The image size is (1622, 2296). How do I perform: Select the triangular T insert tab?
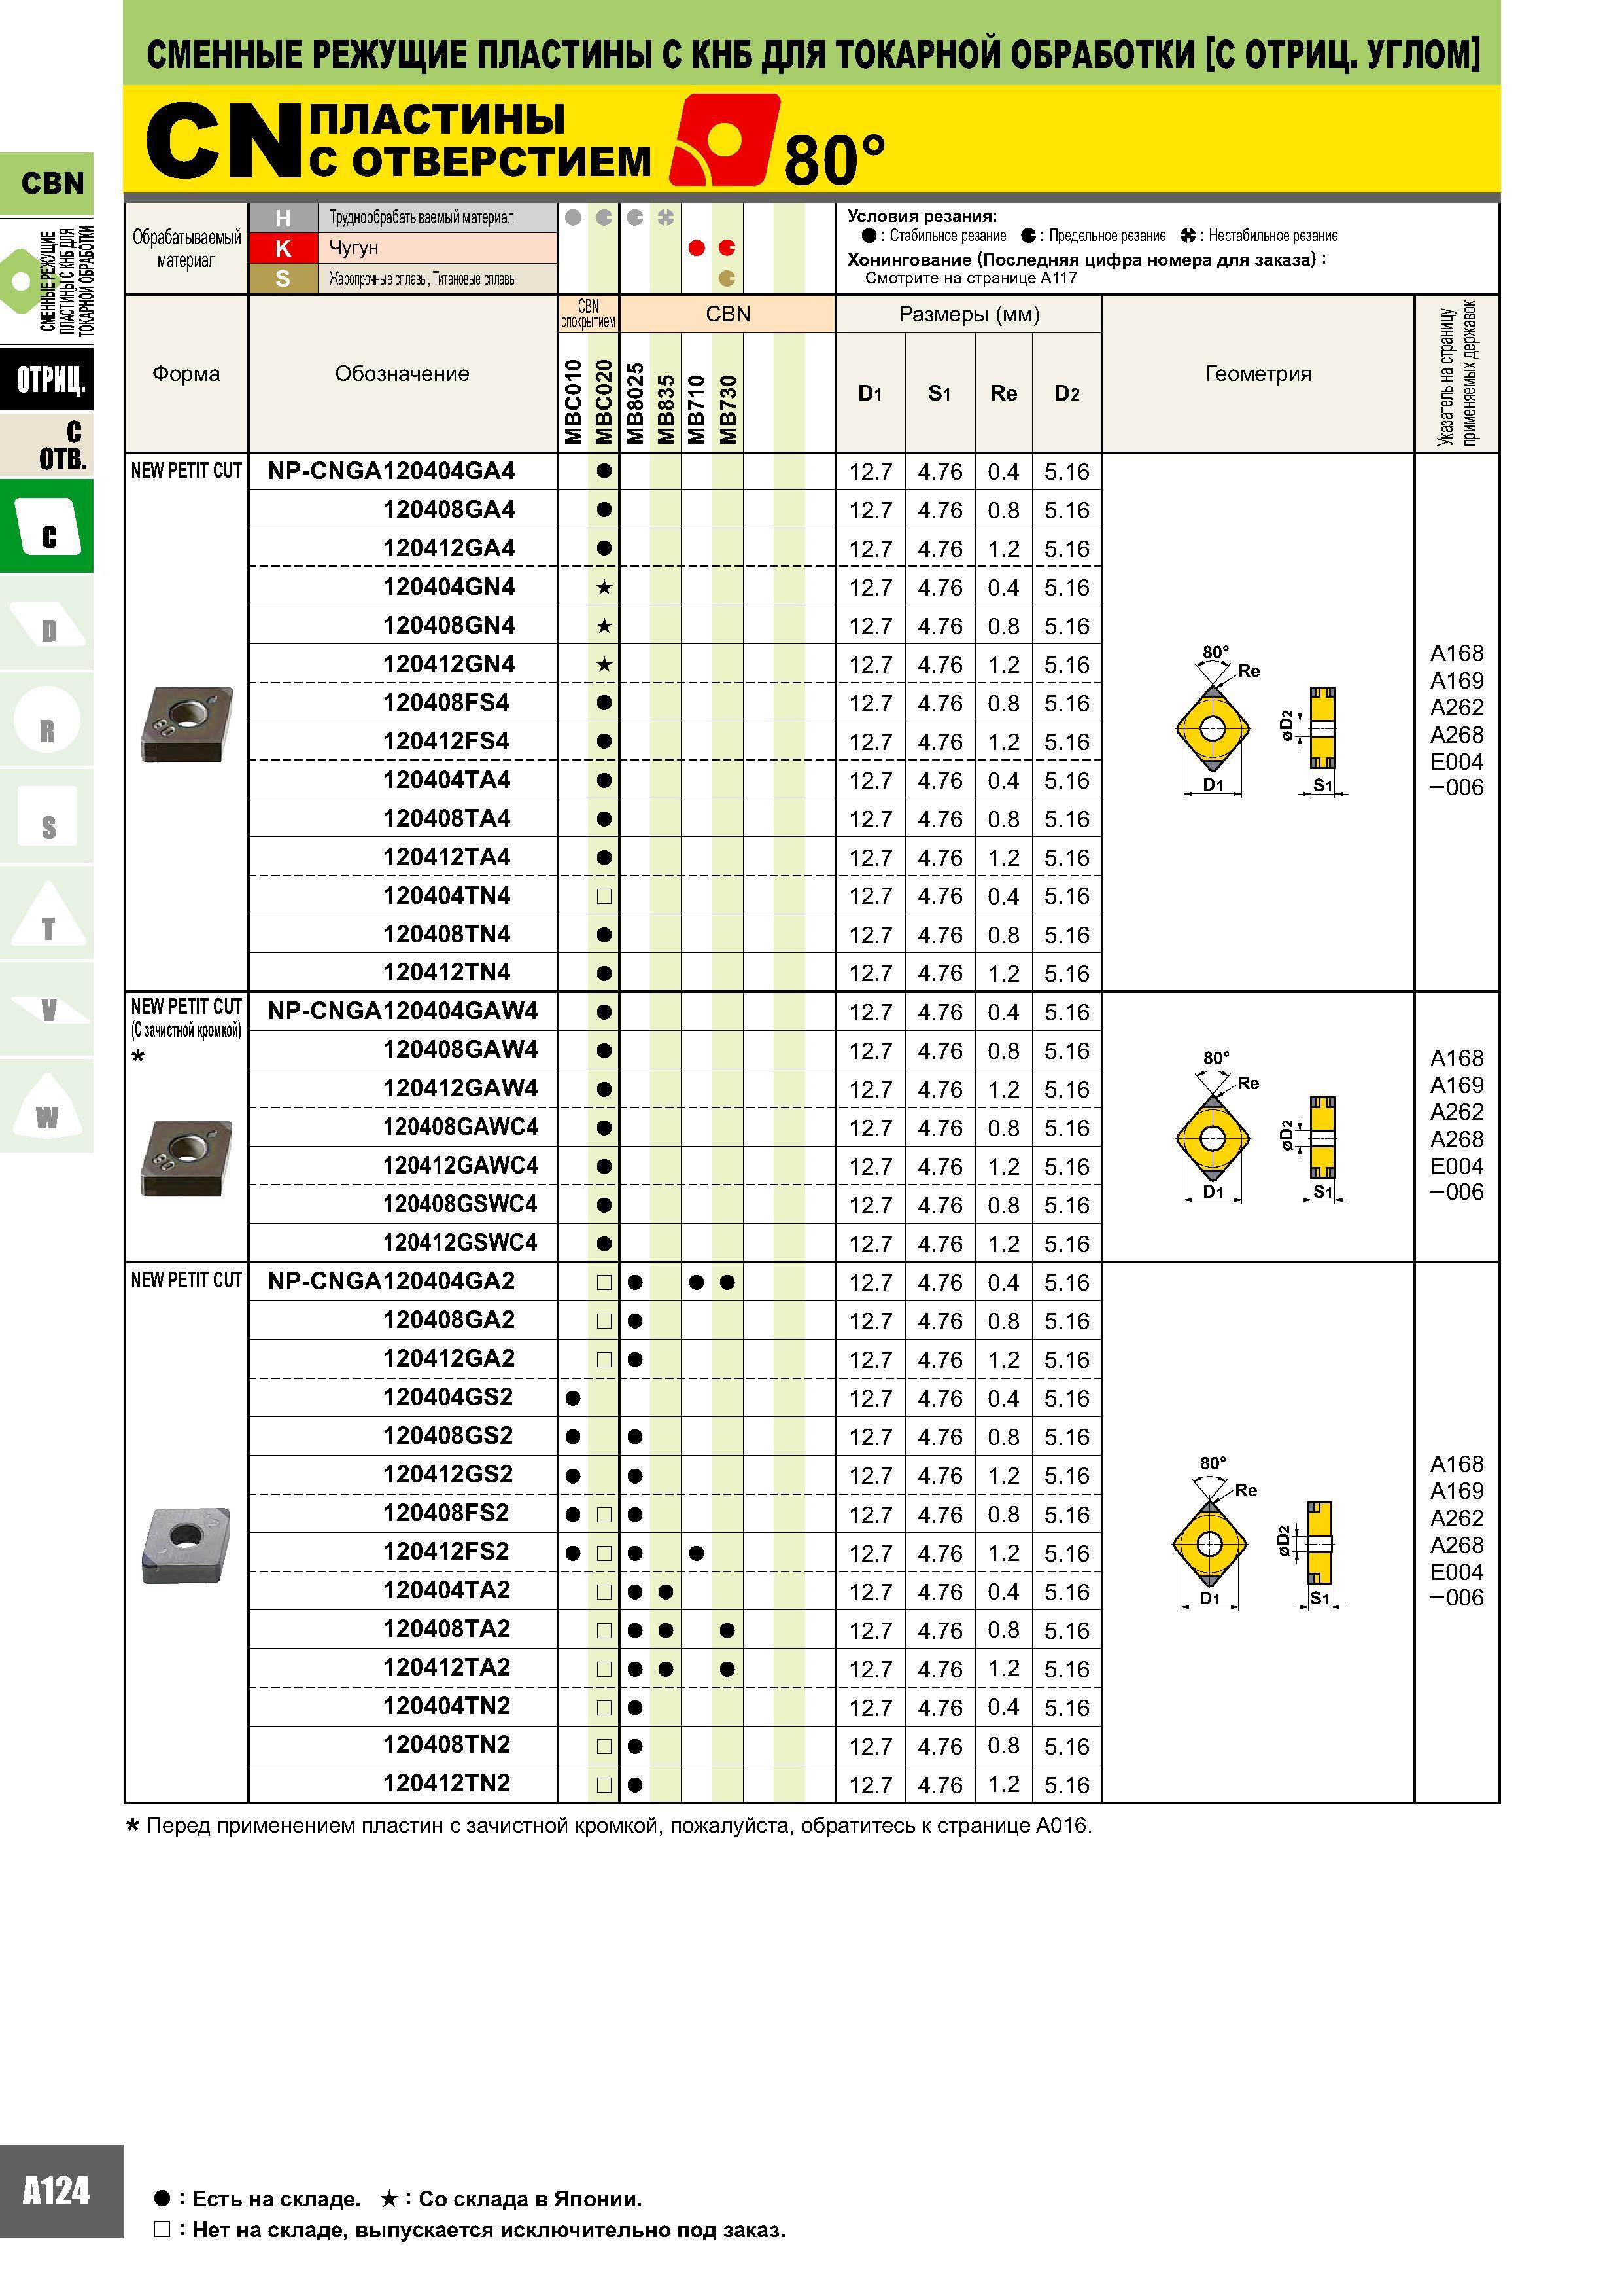point(47,914)
